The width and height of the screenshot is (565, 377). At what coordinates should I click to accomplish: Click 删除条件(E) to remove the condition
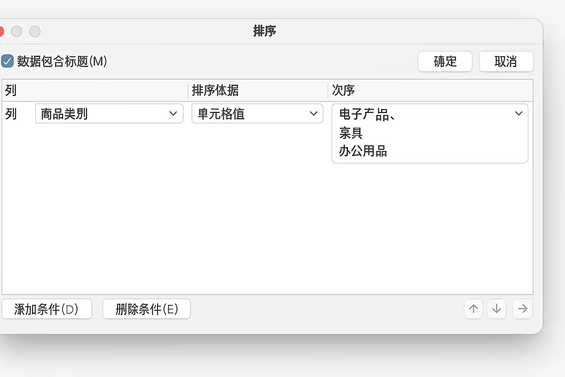pos(146,309)
